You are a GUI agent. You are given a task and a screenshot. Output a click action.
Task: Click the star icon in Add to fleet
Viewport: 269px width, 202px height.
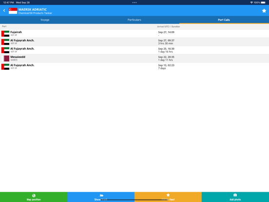[168, 195]
